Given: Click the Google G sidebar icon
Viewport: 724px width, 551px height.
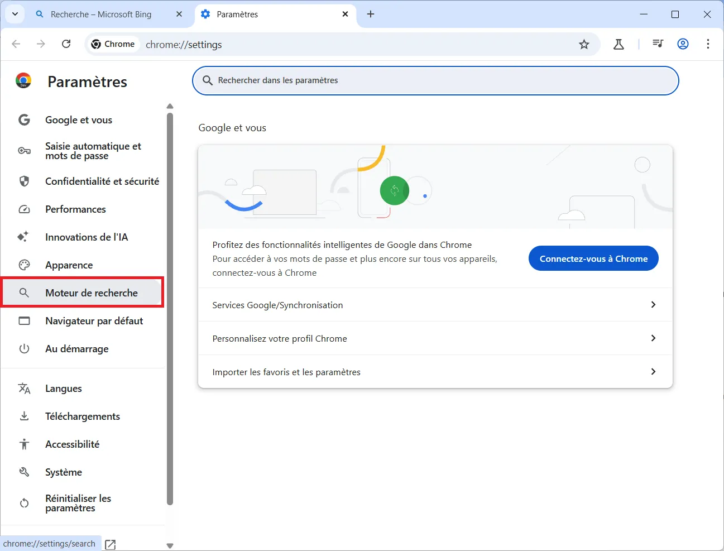Looking at the screenshot, I should pyautogui.click(x=24, y=120).
